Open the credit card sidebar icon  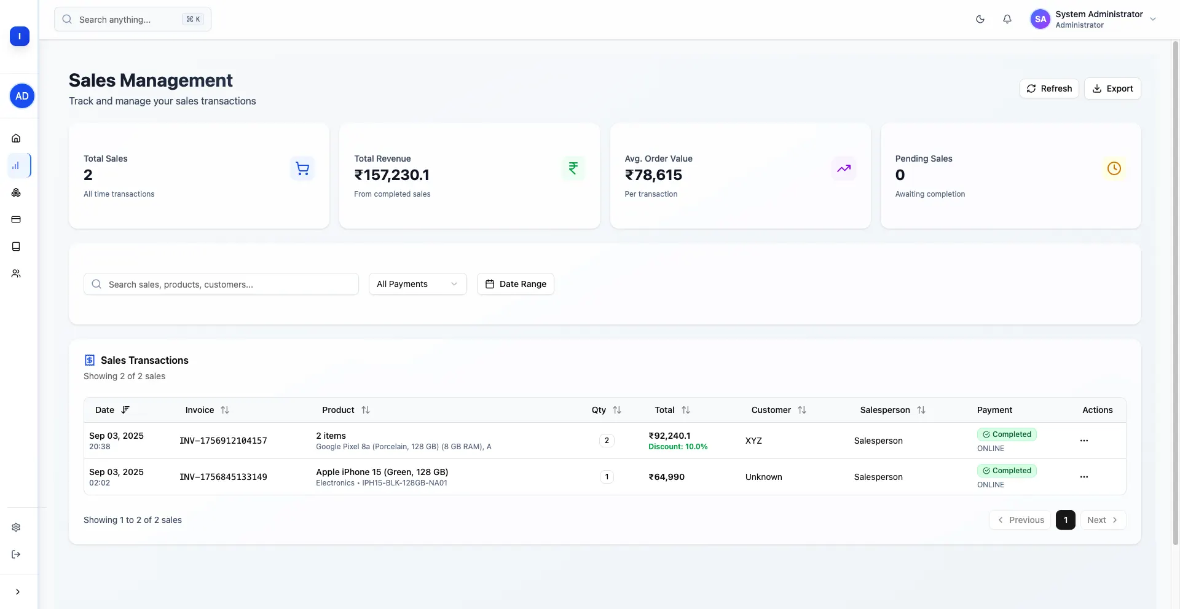pyautogui.click(x=16, y=219)
